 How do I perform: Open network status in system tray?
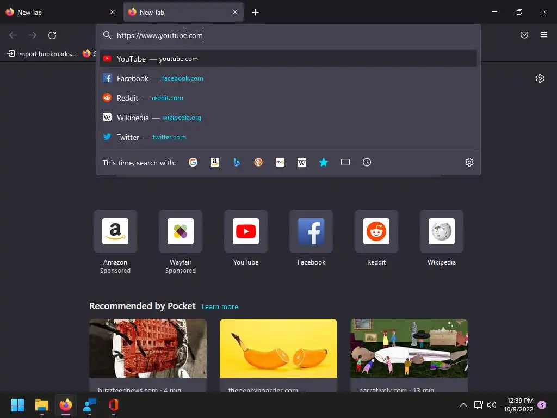click(479, 405)
